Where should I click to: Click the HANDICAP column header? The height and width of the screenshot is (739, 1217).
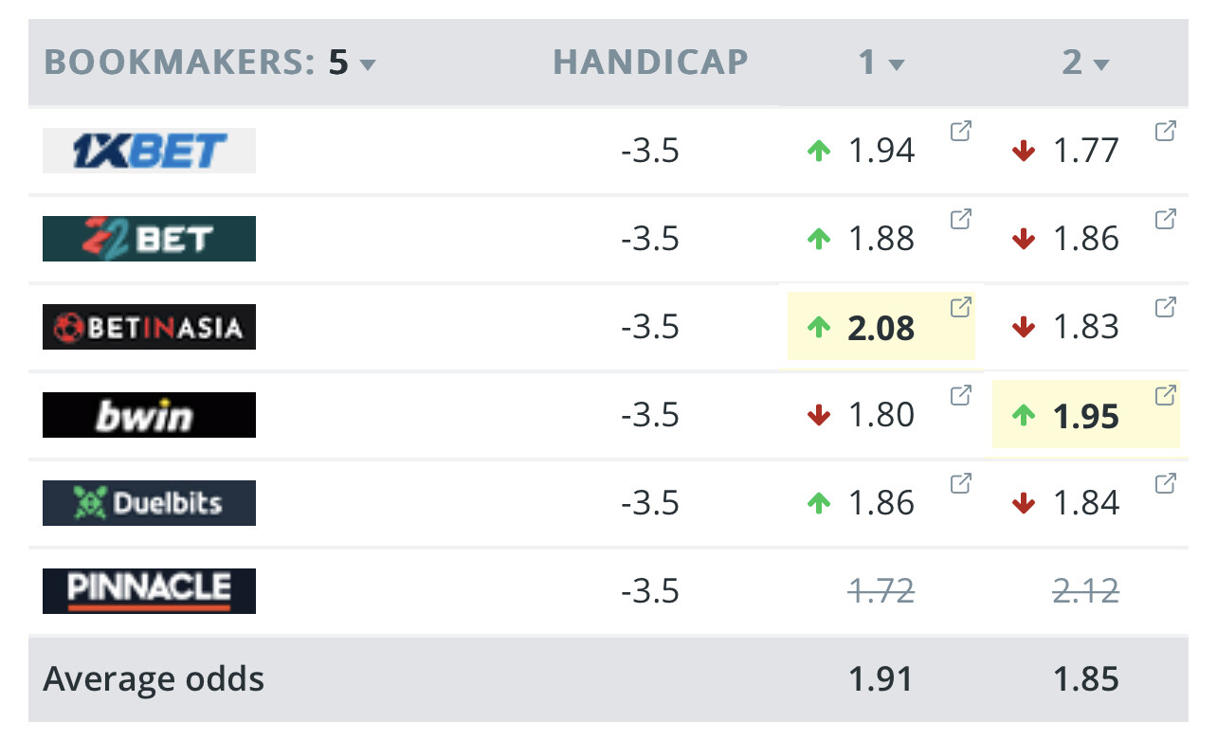click(650, 63)
